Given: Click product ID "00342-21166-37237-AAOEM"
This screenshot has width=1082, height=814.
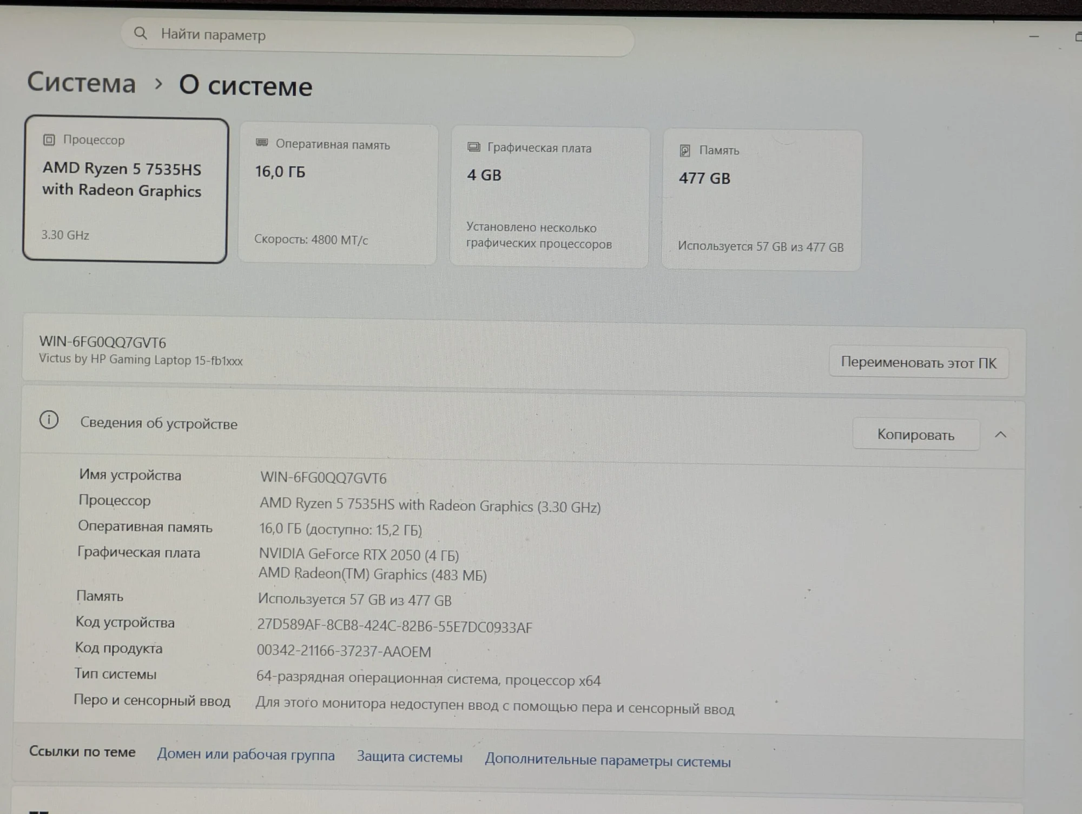Looking at the screenshot, I should click(344, 651).
